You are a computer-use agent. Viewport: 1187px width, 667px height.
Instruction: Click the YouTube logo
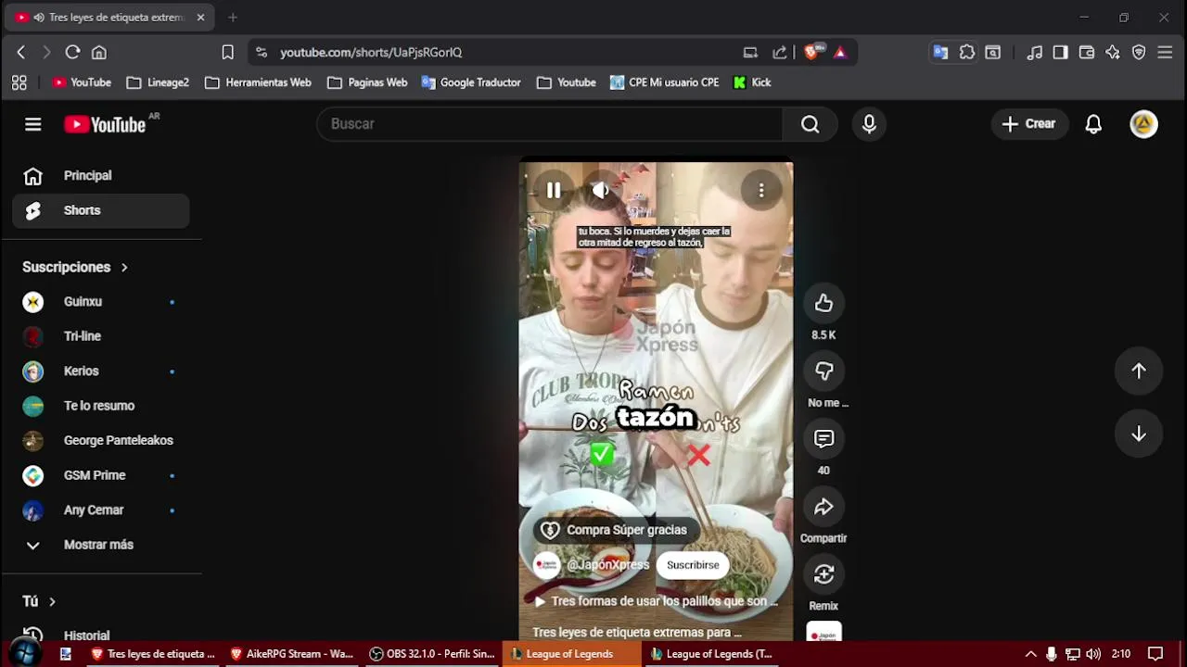point(105,124)
